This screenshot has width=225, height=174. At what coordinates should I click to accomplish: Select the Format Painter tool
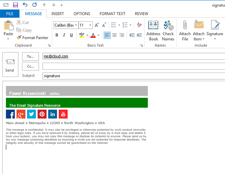(32, 38)
